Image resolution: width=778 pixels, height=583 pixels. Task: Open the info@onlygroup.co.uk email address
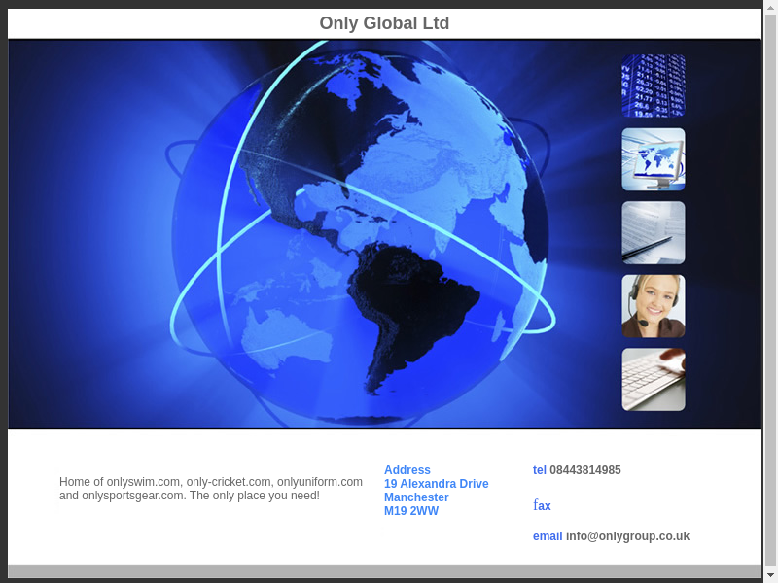[627, 536]
